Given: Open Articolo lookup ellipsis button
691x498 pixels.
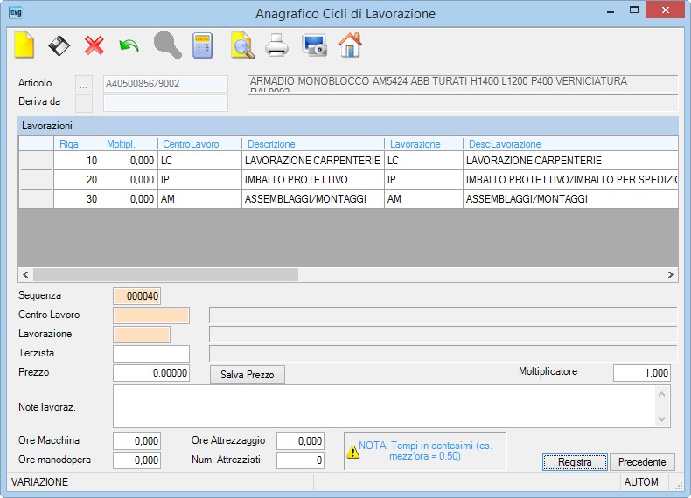Looking at the screenshot, I should click(x=84, y=84).
